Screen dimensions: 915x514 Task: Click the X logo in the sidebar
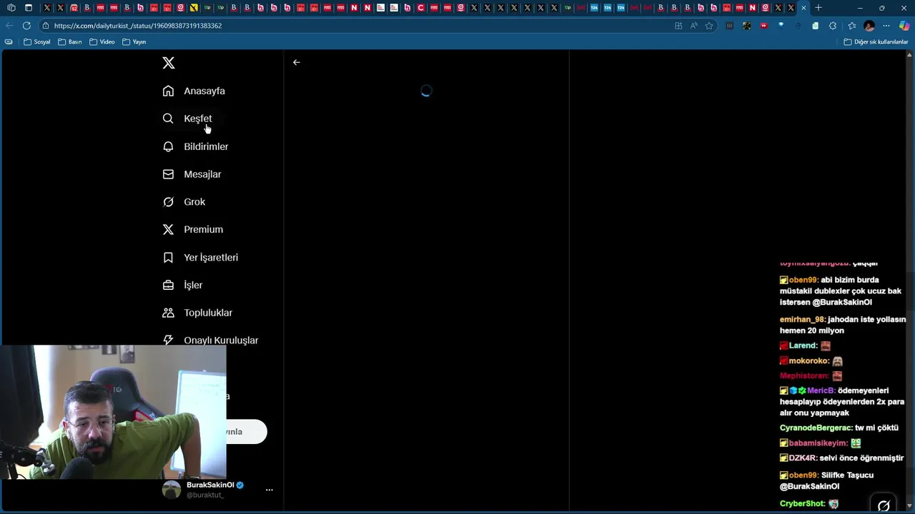(169, 63)
